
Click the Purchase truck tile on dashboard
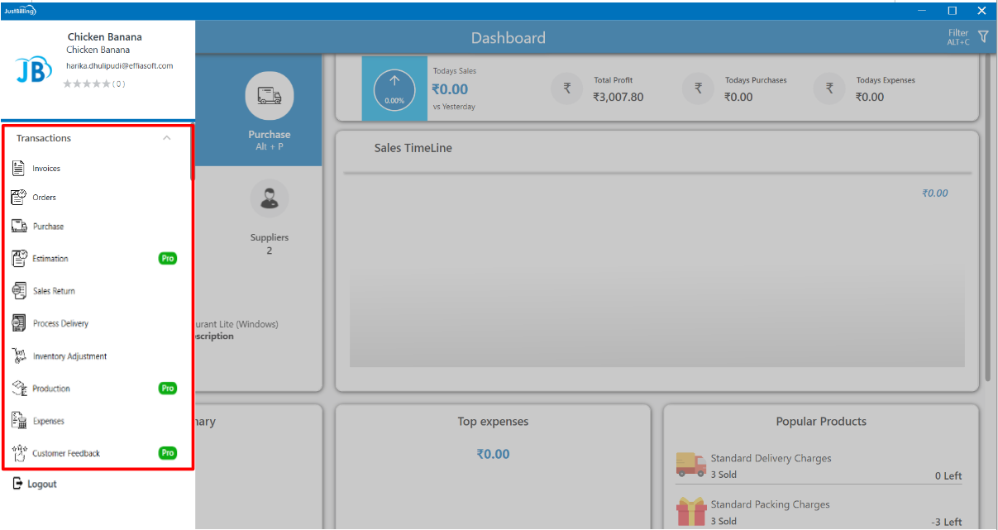pos(269,97)
